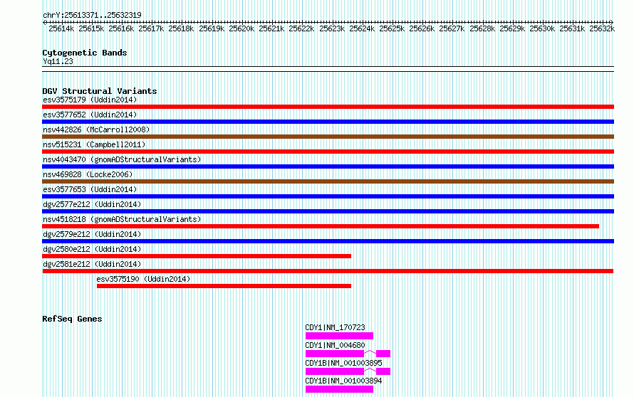Viewport: 634px width, 397px height.
Task: Open nsv4518218 (gnomADStructuralVariants) label
Action: [x=122, y=219]
